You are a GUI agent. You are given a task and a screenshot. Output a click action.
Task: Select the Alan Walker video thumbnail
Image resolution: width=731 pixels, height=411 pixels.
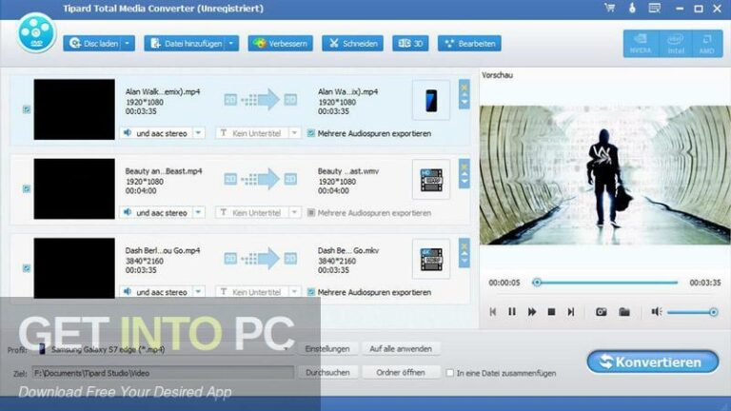pos(74,109)
